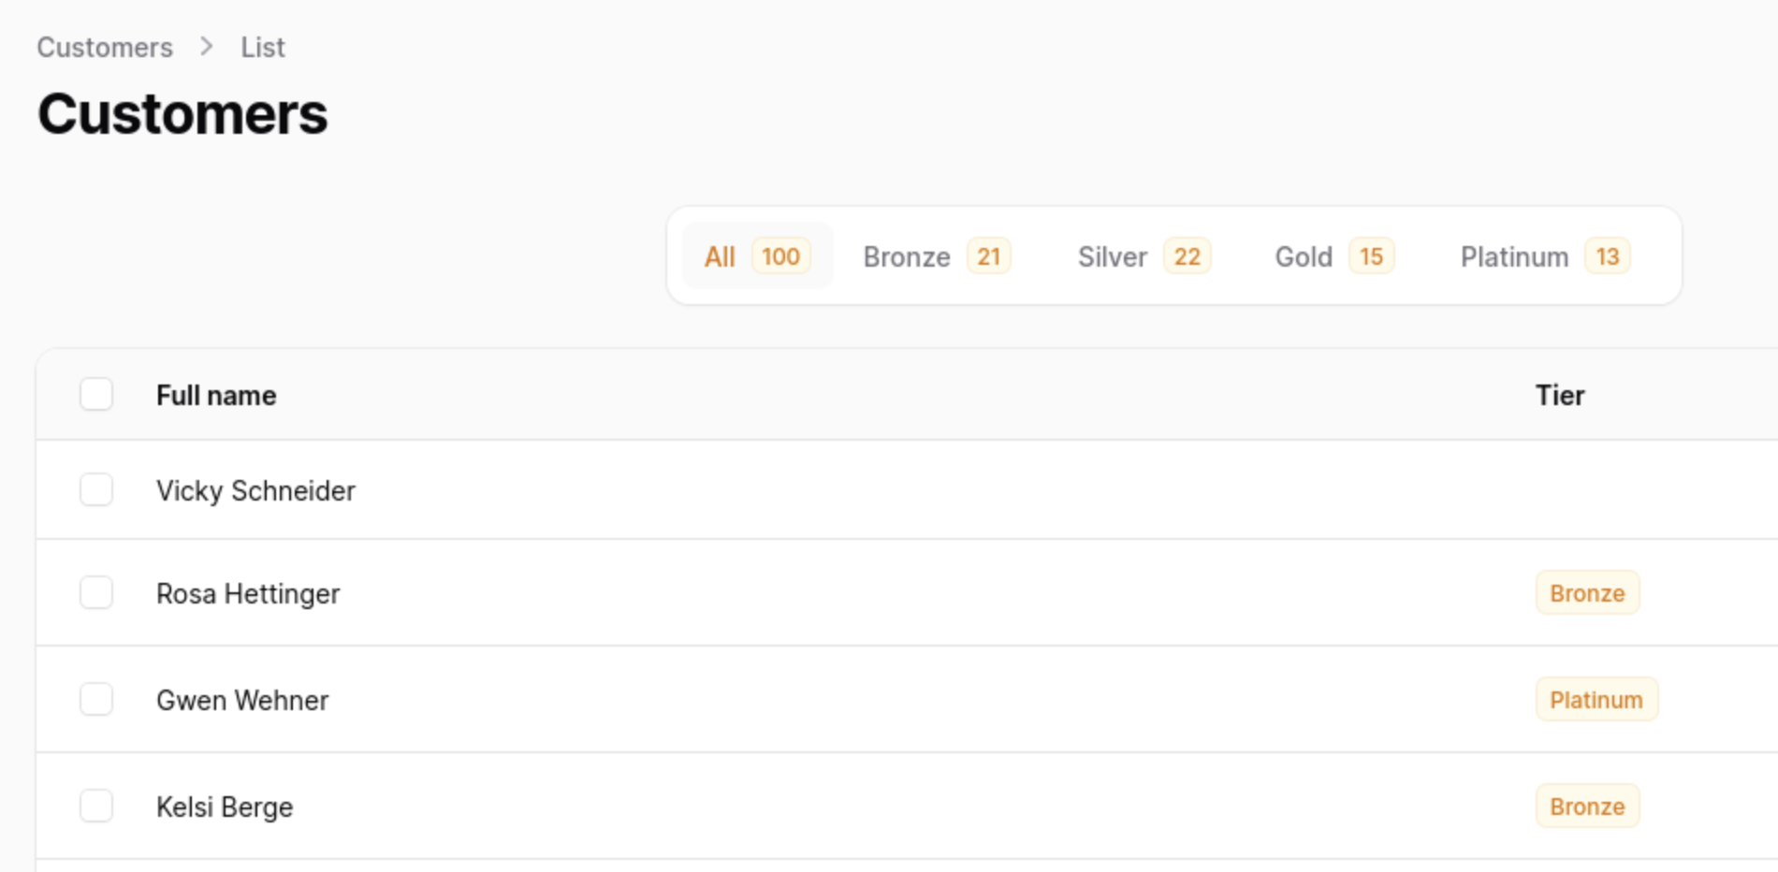Open Vicky Schneider's customer record
This screenshot has height=872, width=1778.
(x=256, y=490)
